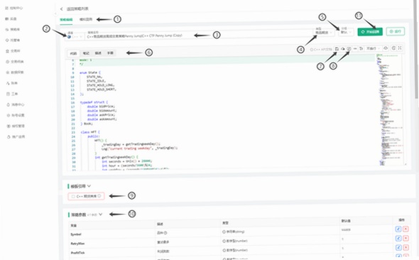
Task: Open 授权管理 in the left sidebar
Action: [16, 126]
